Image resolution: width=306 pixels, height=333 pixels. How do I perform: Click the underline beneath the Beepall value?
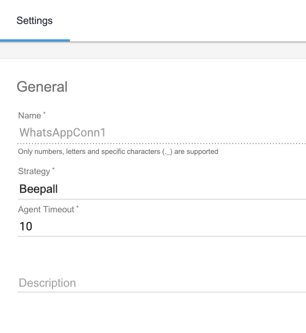click(x=162, y=199)
